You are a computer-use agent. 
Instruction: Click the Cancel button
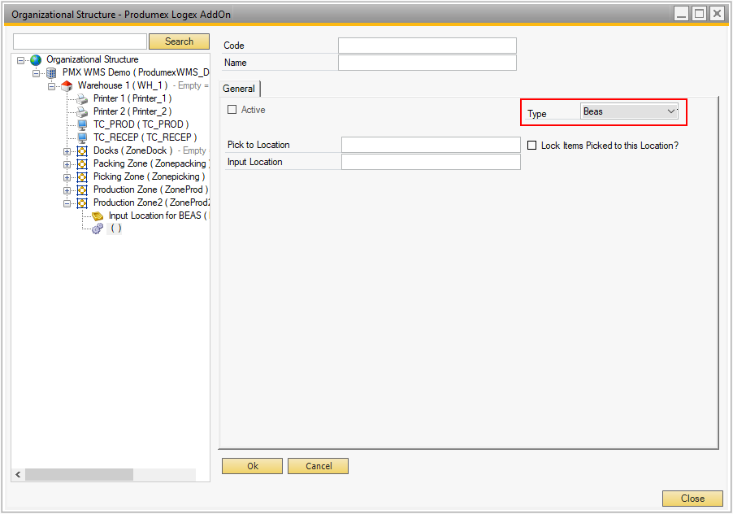[x=319, y=466]
